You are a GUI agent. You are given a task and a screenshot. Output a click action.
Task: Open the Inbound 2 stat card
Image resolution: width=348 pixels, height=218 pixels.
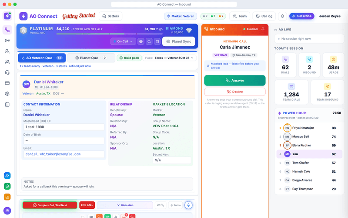tap(309, 65)
